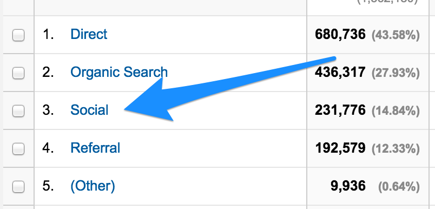Click the Social channel link
This screenshot has height=209, width=435.
pos(89,110)
